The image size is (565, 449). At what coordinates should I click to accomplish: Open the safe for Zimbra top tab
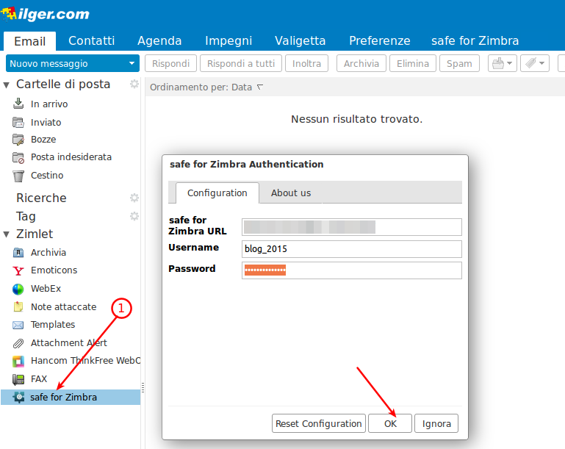click(x=475, y=40)
